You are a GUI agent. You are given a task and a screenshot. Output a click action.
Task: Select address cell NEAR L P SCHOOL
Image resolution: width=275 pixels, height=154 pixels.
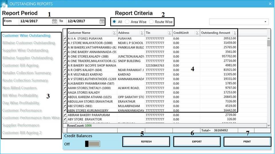[131, 43]
